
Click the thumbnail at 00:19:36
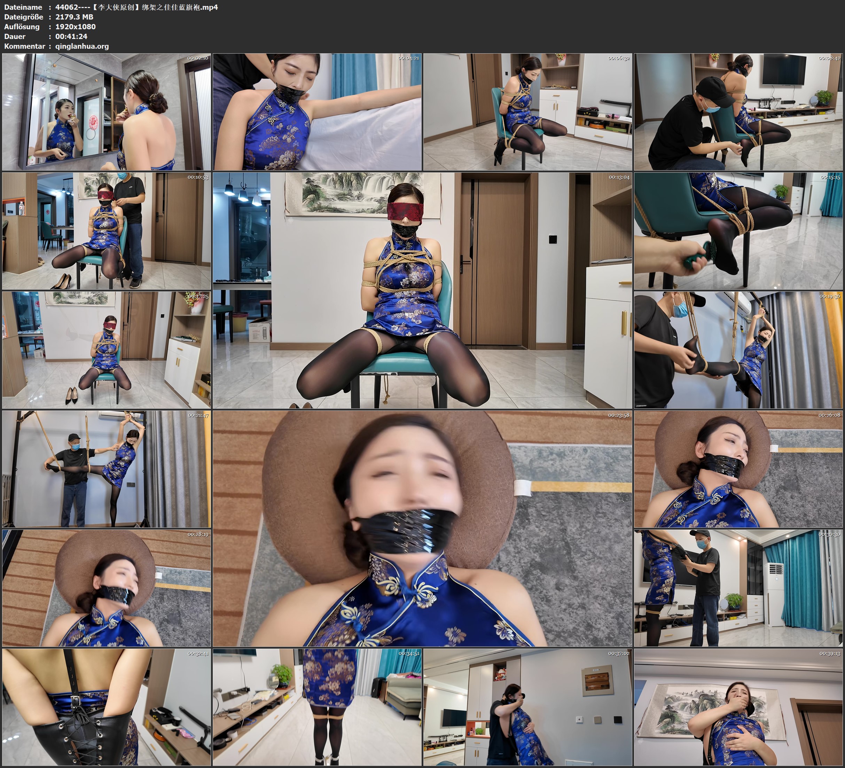738,350
